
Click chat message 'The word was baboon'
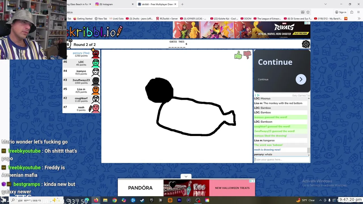[x=268, y=145]
